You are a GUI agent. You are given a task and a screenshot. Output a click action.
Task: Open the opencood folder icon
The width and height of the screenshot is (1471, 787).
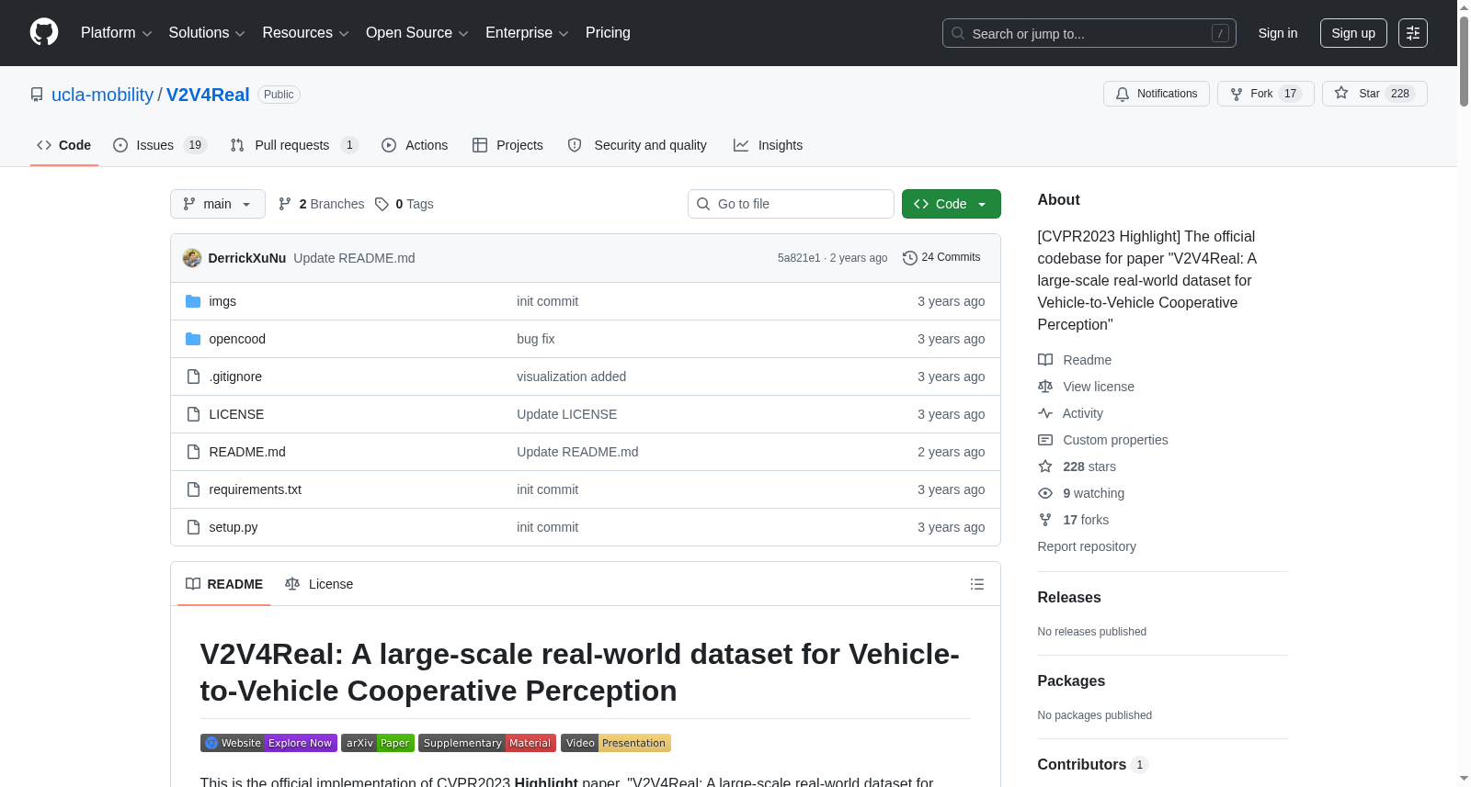[193, 339]
